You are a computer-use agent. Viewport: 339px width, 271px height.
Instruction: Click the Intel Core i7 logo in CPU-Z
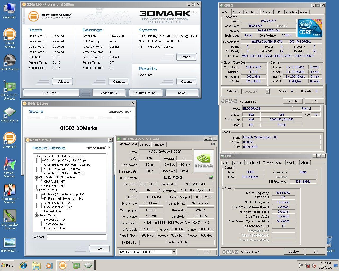click(310, 28)
